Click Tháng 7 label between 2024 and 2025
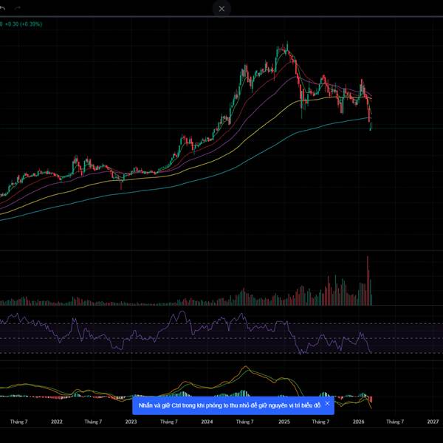The width and height of the screenshot is (443, 443). (x=244, y=422)
